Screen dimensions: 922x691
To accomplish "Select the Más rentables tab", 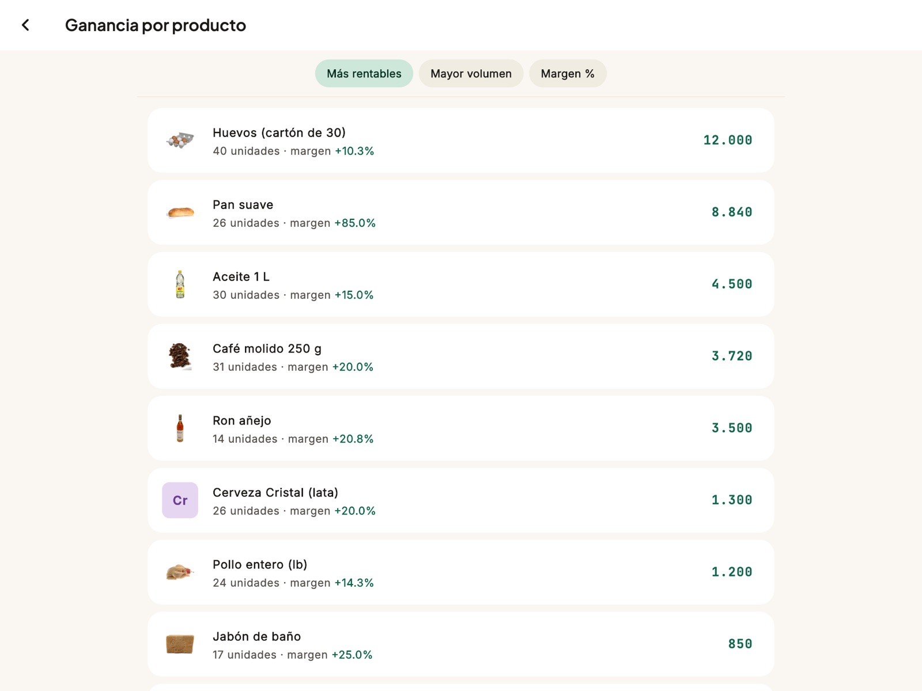I will tap(364, 74).
